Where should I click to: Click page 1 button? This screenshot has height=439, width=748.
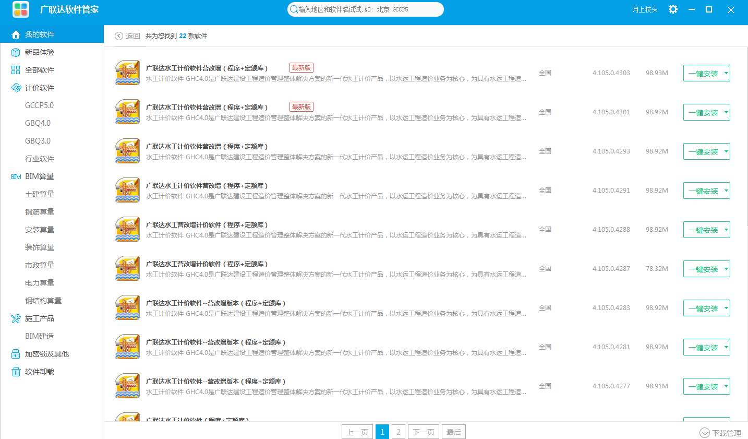(x=382, y=432)
